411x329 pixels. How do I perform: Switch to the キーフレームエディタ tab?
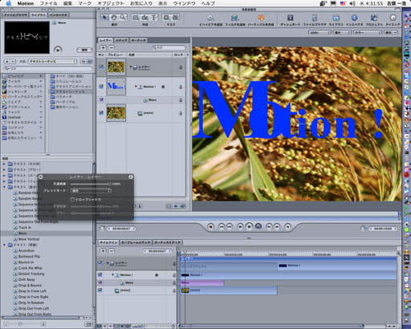[x=136, y=242]
